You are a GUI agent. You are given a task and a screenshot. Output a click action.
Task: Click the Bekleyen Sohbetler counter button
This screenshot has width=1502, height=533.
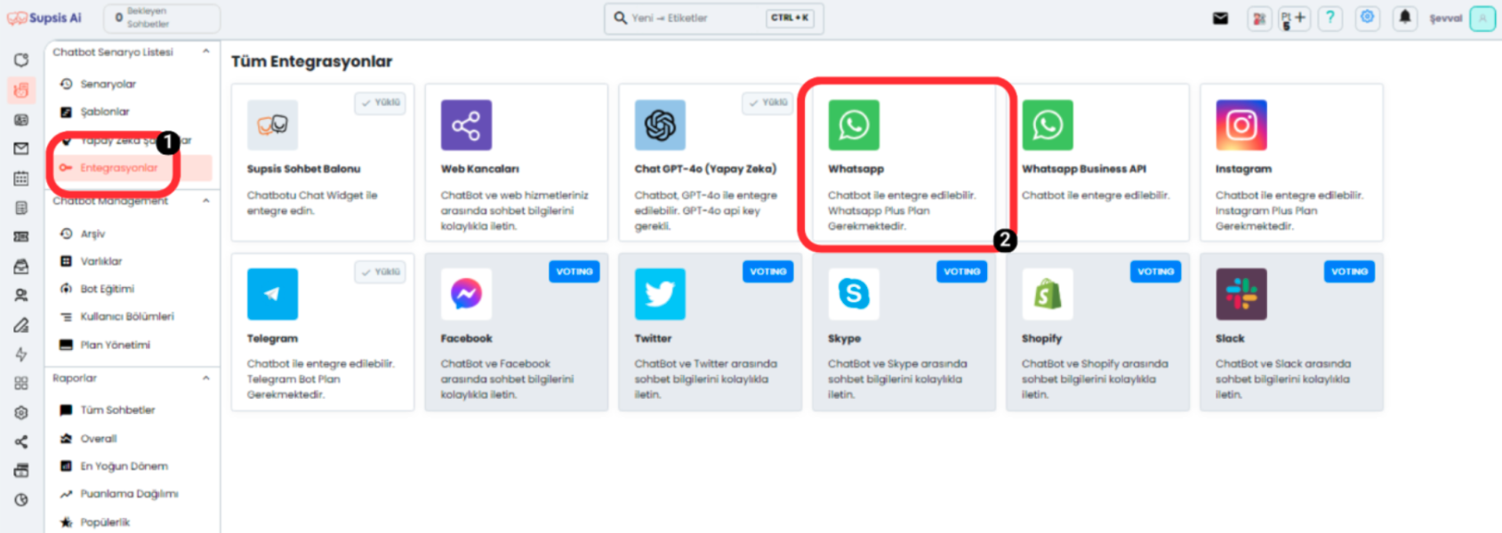pos(161,18)
